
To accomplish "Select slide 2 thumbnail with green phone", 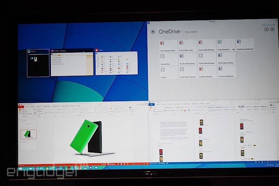I will (x=29, y=134).
